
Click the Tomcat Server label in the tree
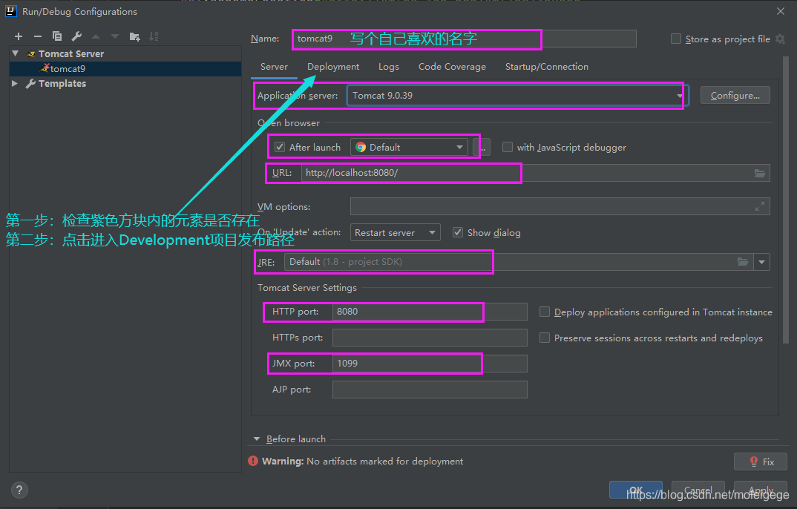(71, 53)
